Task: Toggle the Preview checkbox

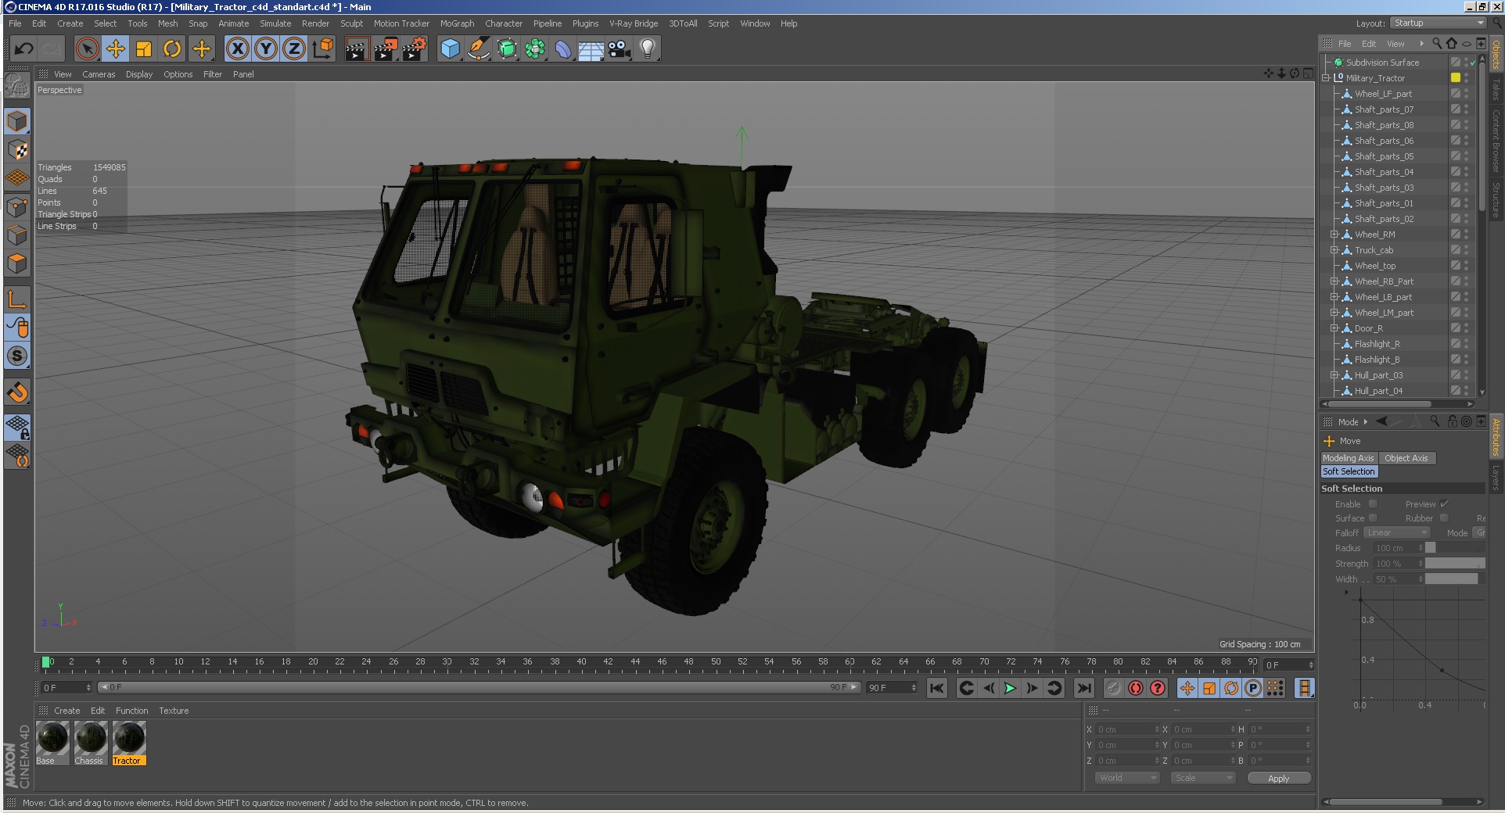Action: click(1444, 504)
